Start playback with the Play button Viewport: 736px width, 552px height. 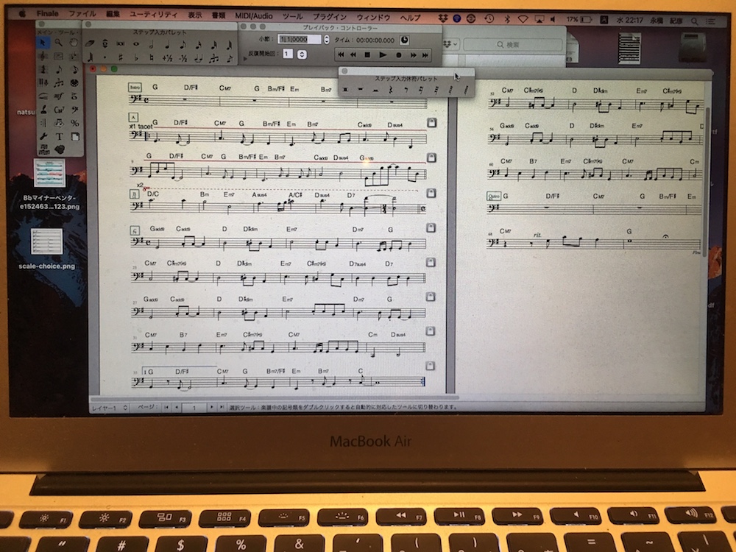tap(383, 55)
